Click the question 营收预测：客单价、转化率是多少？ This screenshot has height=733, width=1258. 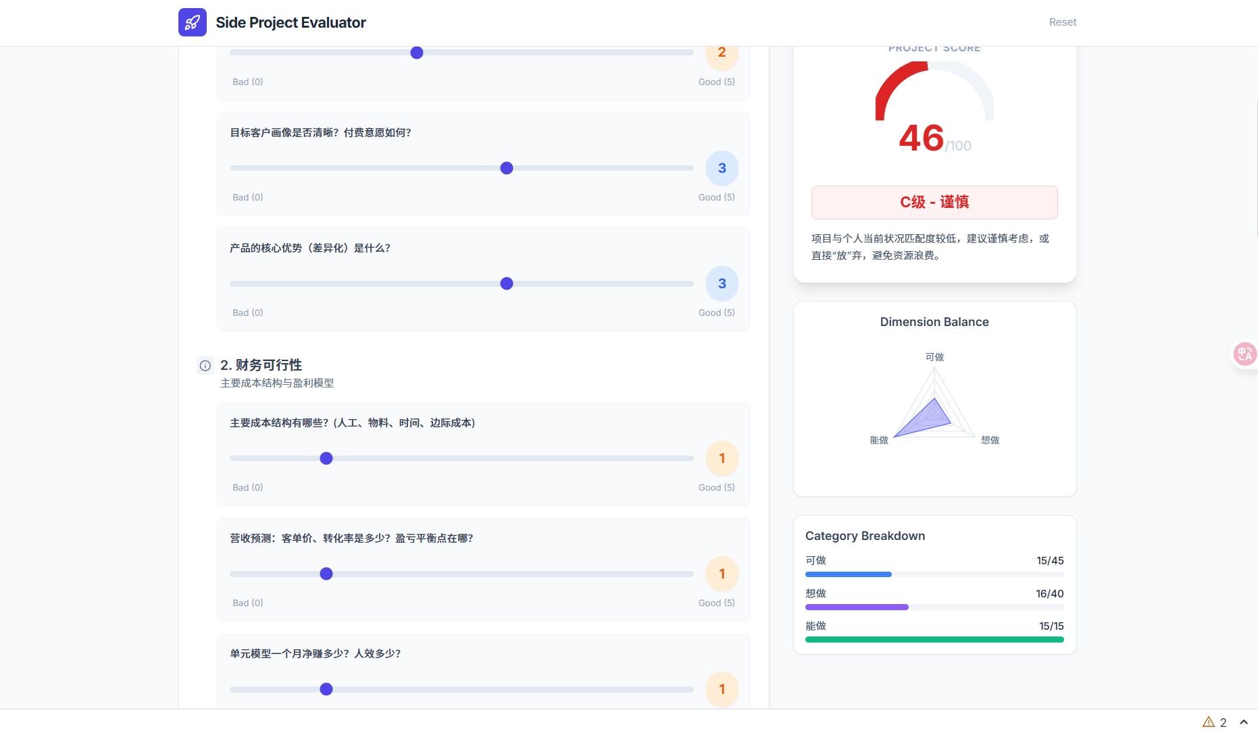(x=351, y=538)
